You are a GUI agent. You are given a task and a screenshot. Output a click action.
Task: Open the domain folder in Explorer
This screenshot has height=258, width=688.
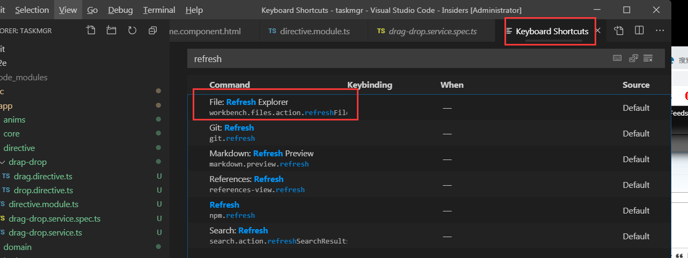click(18, 247)
